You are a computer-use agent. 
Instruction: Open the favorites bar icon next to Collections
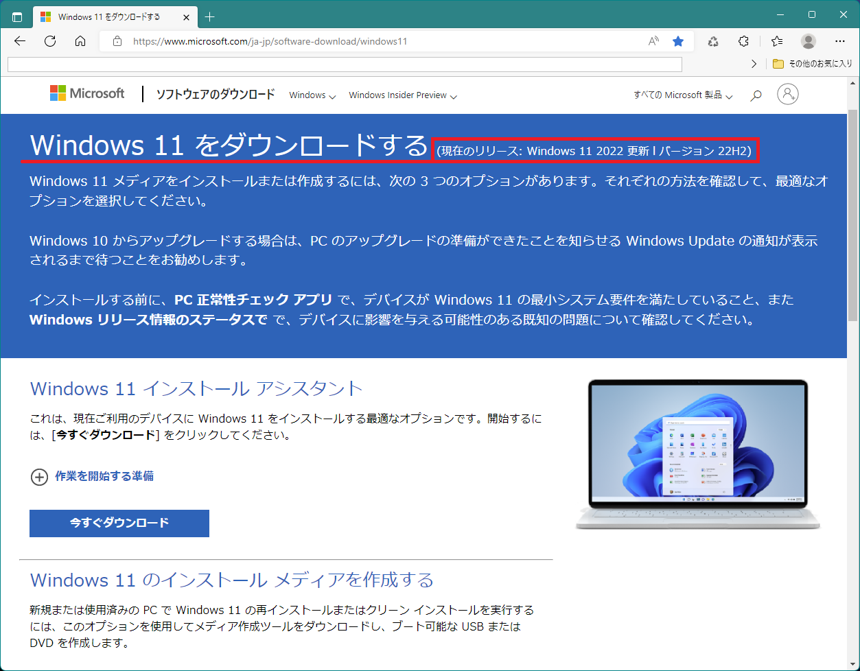pyautogui.click(x=776, y=41)
